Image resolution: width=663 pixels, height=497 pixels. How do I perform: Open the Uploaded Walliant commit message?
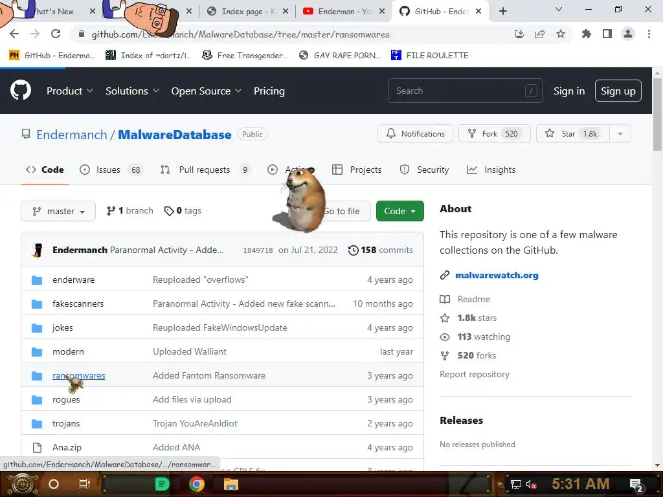point(190,351)
